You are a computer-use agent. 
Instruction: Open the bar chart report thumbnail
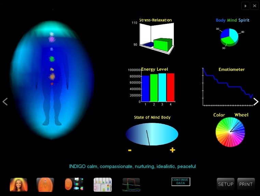[102, 185]
